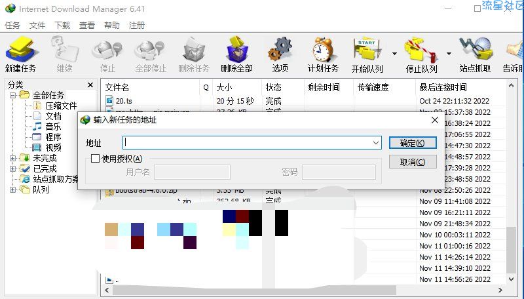Sort by Q column header
The height and width of the screenshot is (299, 524).
point(206,88)
